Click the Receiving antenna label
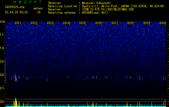This screenshot has height=107, width=169. click(62, 13)
